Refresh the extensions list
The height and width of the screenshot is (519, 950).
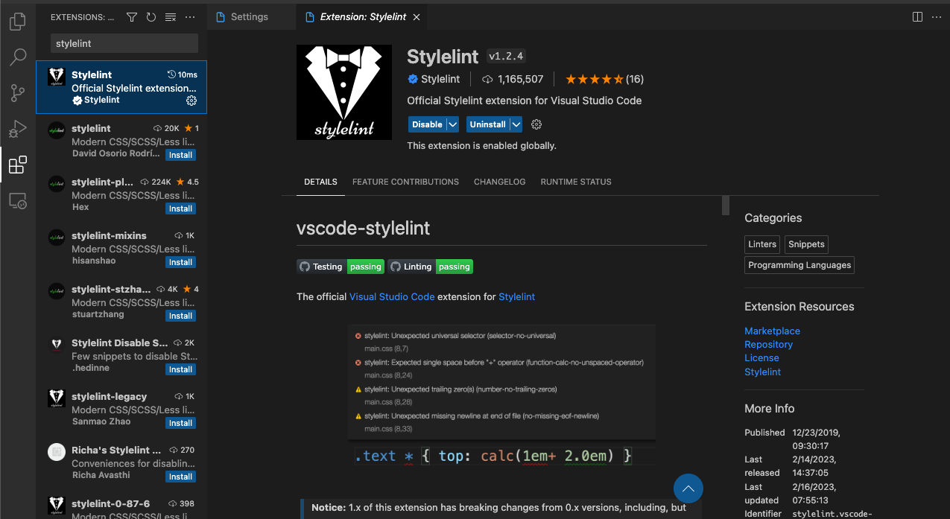point(151,16)
